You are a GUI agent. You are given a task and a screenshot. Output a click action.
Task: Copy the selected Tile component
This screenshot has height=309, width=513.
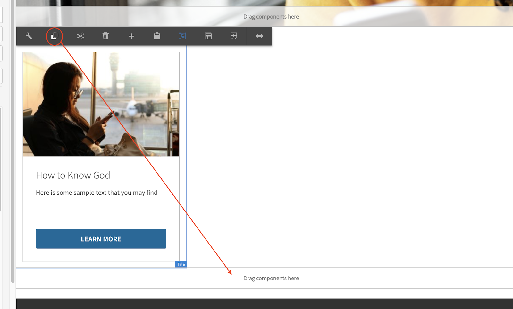pyautogui.click(x=55, y=36)
